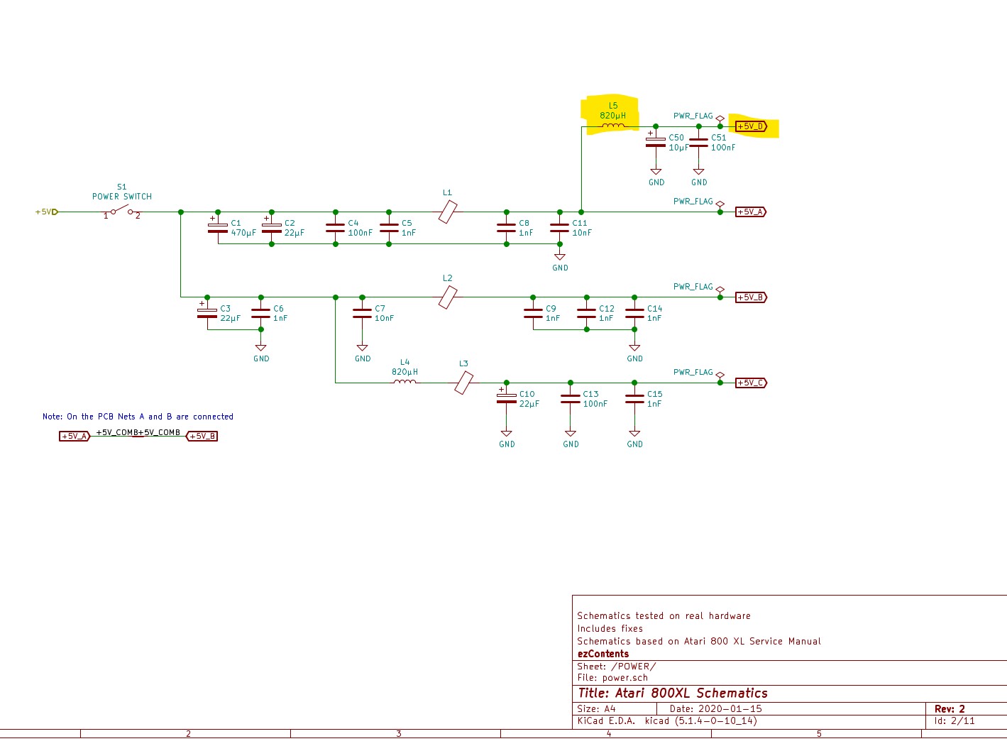Image resolution: width=1007 pixels, height=751 pixels.
Task: Click the highlighted +5V_D global label
Action: 751,126
